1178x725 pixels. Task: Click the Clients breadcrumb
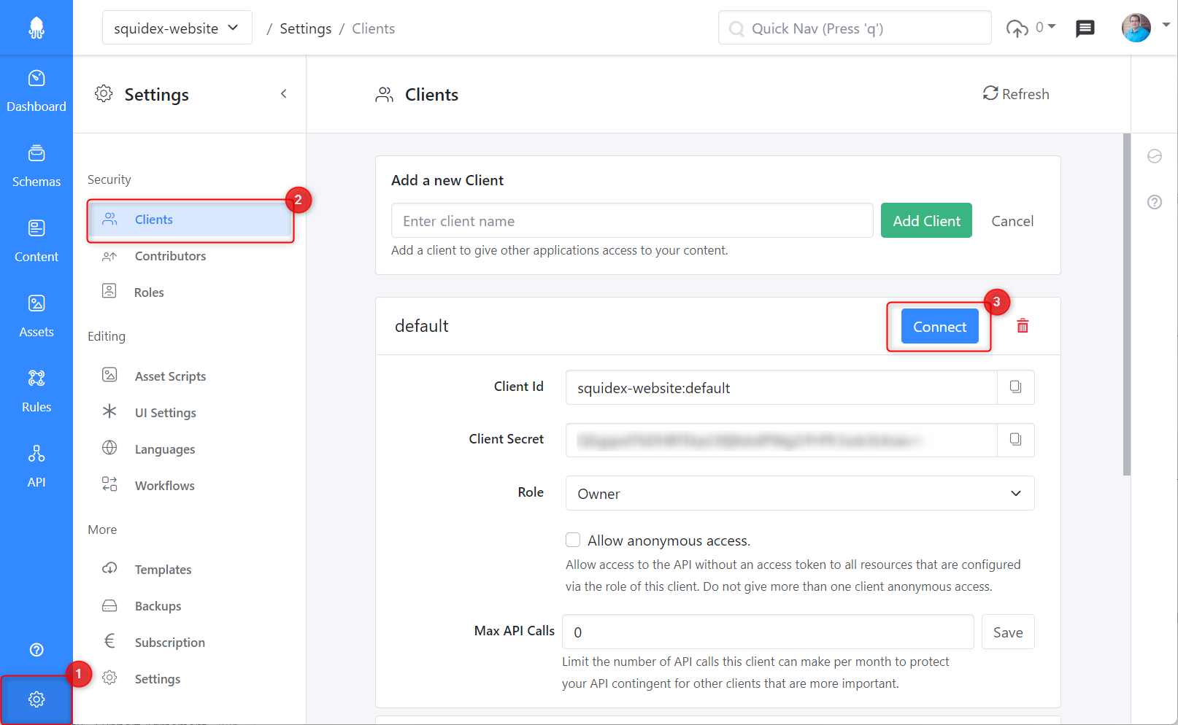pyautogui.click(x=373, y=28)
